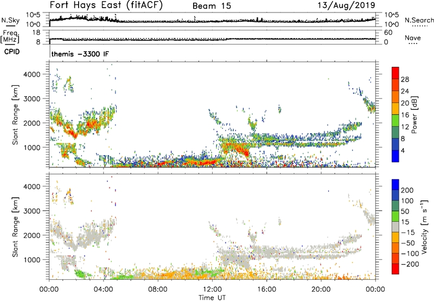The image size is (434, 301).
Task: Click the '200' velocity scale value
Action: coord(407,190)
